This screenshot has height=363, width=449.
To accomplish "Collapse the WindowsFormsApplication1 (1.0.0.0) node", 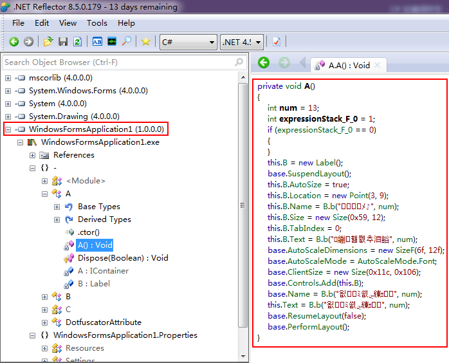I will click(x=8, y=129).
